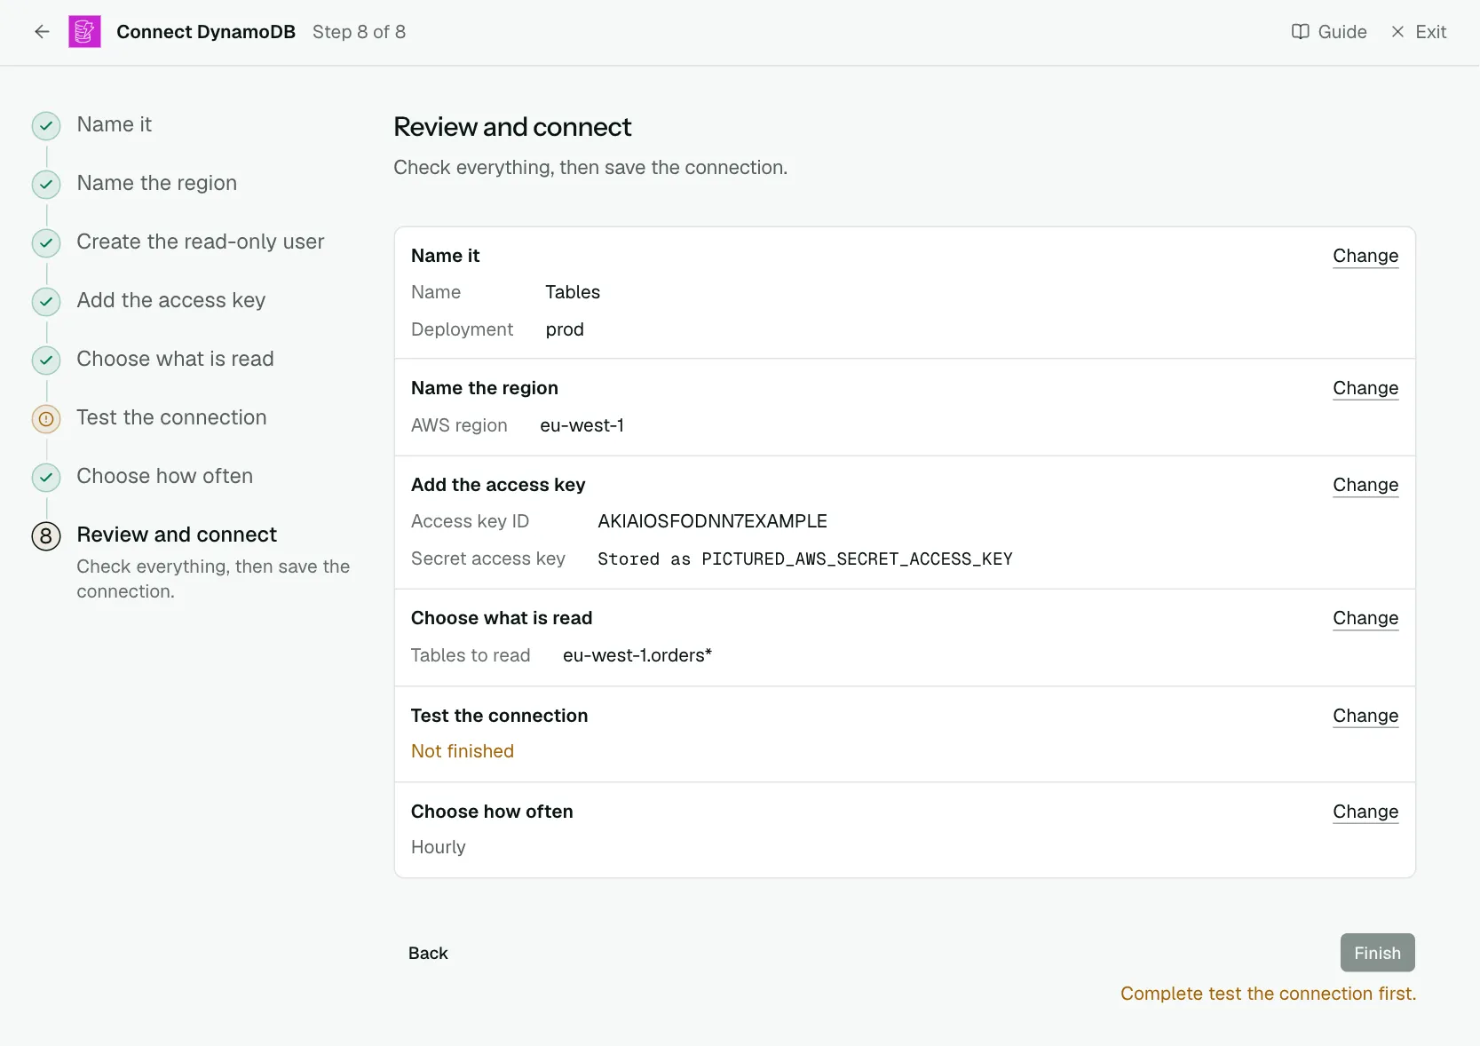The image size is (1480, 1046).
Task: Click checkmark icon beside Name the region
Action: pyautogui.click(x=46, y=185)
